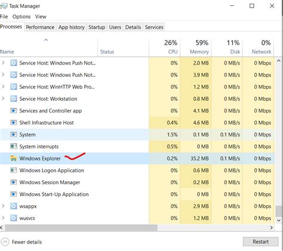
Task: Click the horizontal scrollbar right arrow
Action: 272,228
